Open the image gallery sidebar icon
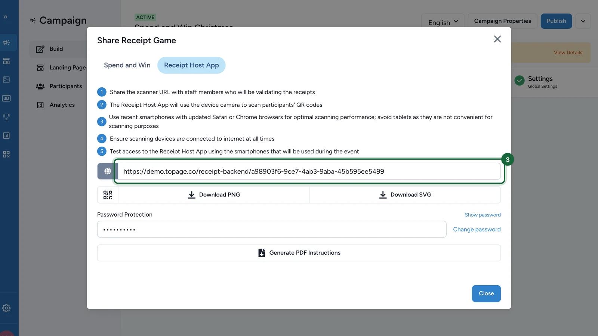 pyautogui.click(x=6, y=80)
